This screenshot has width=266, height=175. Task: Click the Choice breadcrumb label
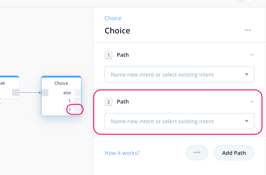click(113, 18)
